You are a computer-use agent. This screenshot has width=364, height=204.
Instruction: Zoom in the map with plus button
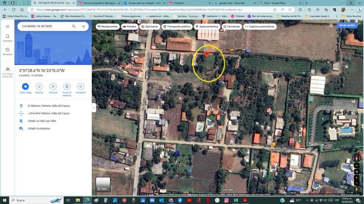click(357, 177)
